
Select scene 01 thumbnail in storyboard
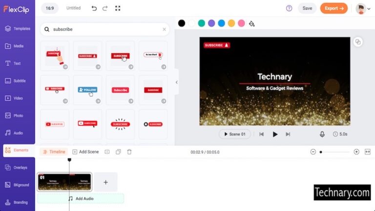click(x=64, y=182)
